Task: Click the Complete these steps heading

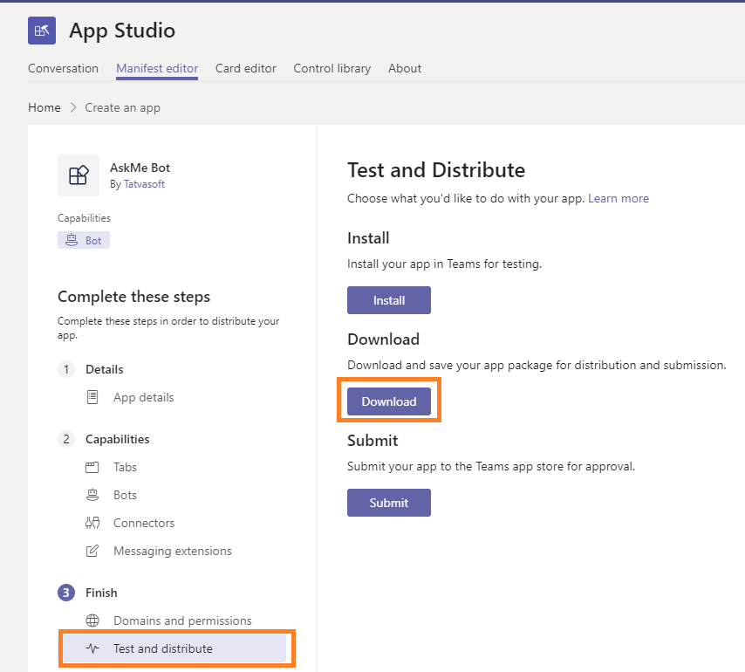Action: (x=134, y=297)
